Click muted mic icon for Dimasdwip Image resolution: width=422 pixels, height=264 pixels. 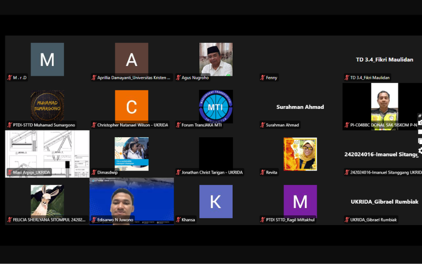click(x=94, y=172)
